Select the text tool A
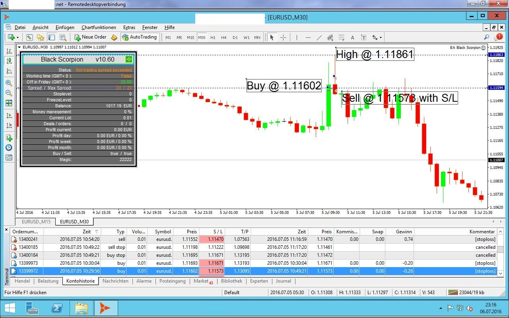 pos(352,37)
